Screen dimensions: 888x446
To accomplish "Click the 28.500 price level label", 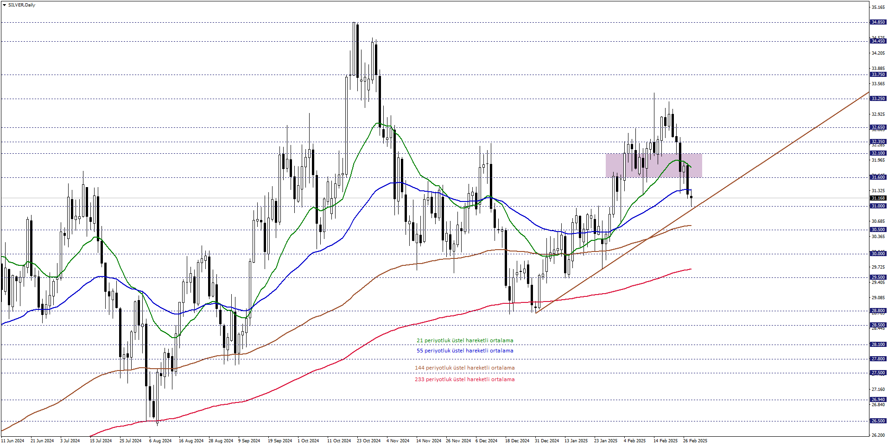I will tap(878, 325).
